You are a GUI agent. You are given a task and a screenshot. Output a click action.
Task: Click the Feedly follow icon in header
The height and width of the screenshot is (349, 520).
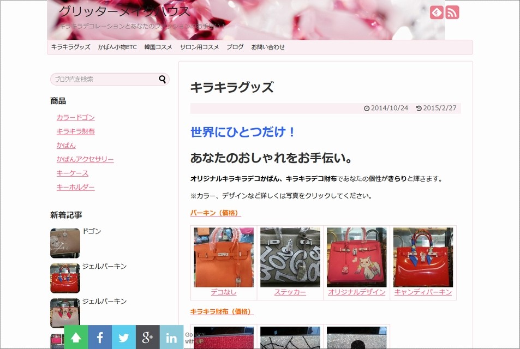coord(437,13)
